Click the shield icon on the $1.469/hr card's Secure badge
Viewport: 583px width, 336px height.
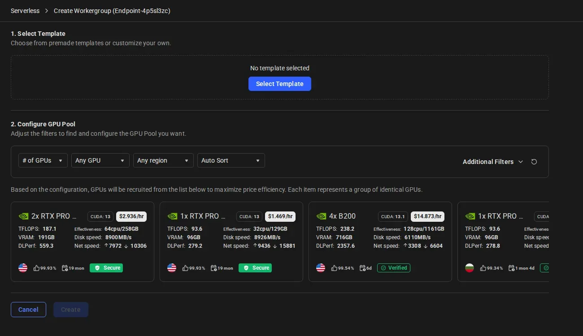click(246, 268)
